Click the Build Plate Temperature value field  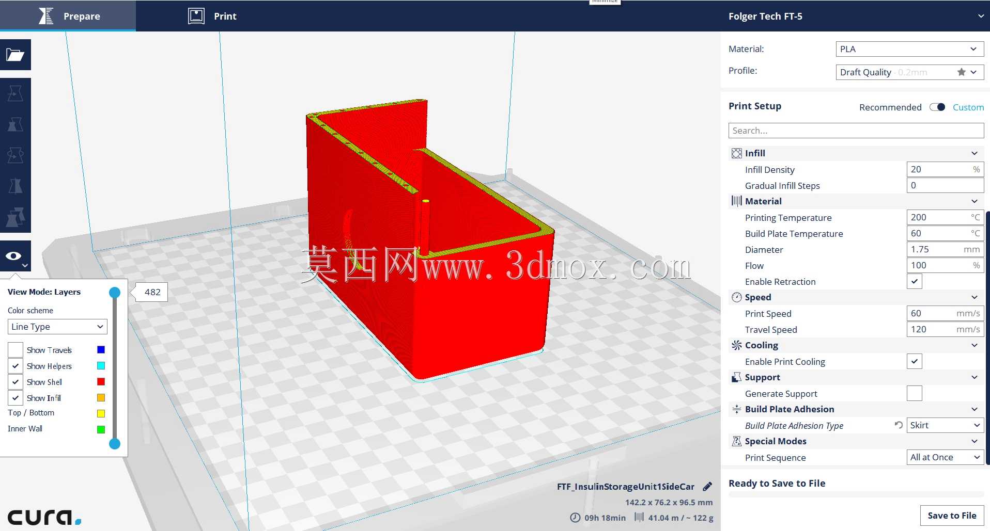point(945,233)
